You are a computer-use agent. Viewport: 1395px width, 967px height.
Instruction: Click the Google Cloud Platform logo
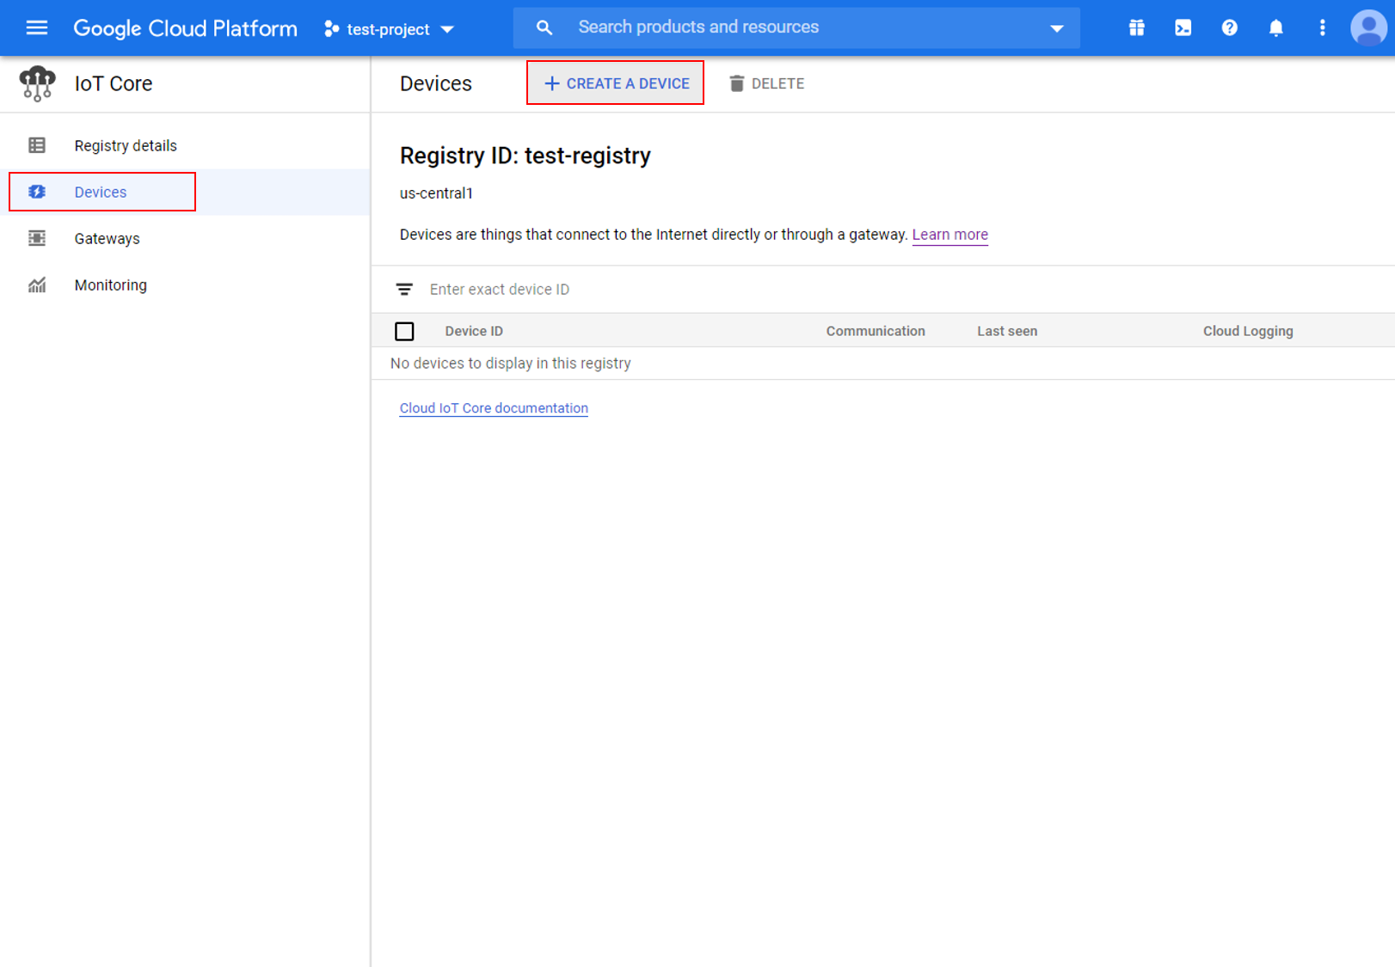(185, 28)
